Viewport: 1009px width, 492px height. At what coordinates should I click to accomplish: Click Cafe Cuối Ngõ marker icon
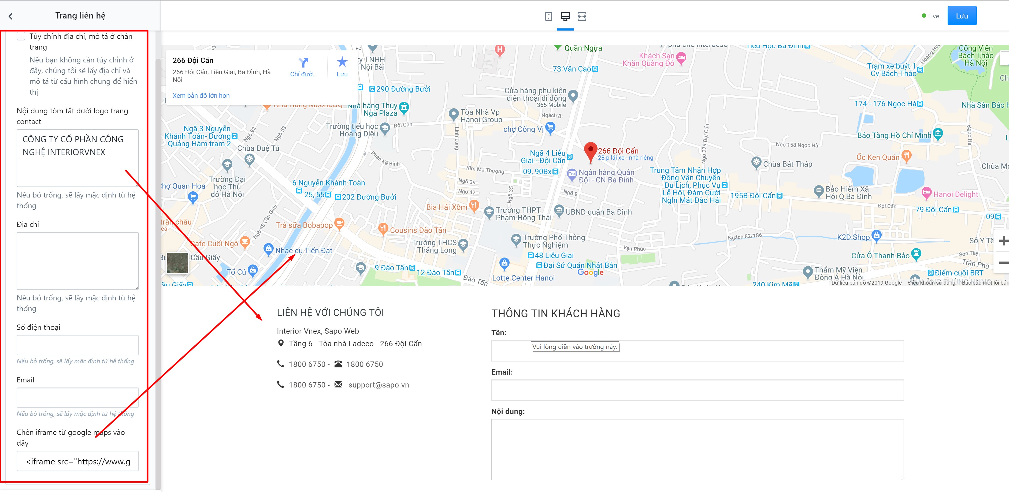point(245,242)
